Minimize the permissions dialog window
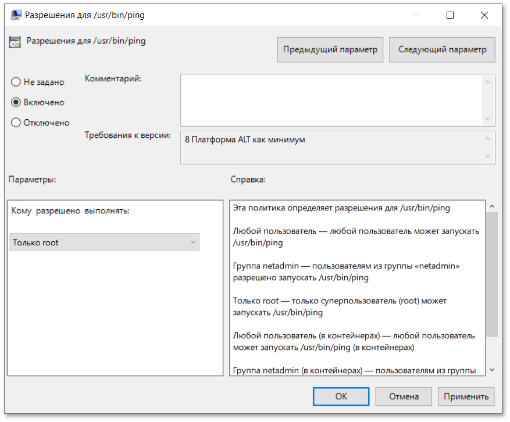The width and height of the screenshot is (510, 422). [x=415, y=16]
